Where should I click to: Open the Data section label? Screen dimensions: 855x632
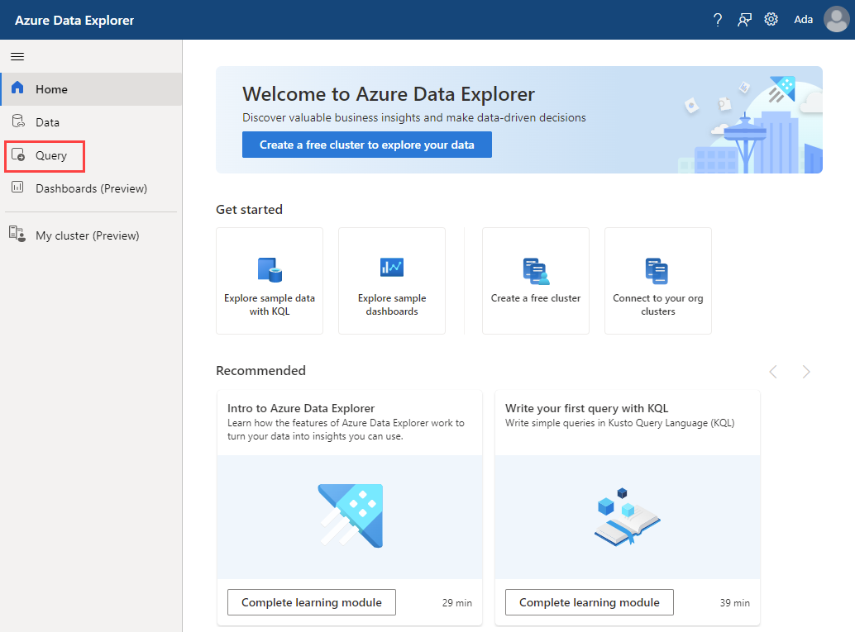[47, 122]
